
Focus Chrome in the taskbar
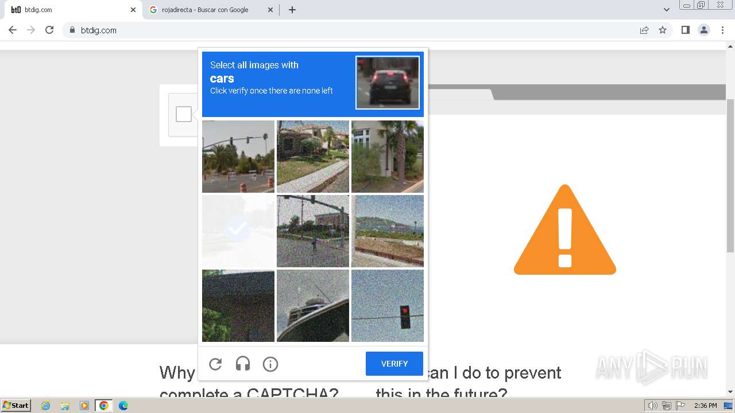(104, 406)
